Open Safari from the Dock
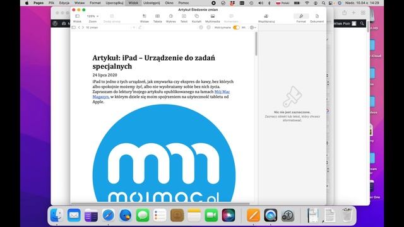This screenshot has height=227, width=404. tap(108, 215)
